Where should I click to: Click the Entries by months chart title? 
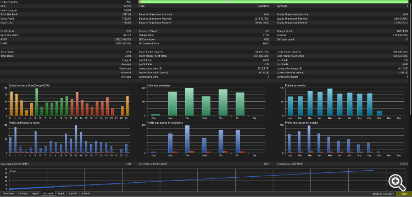(296, 85)
